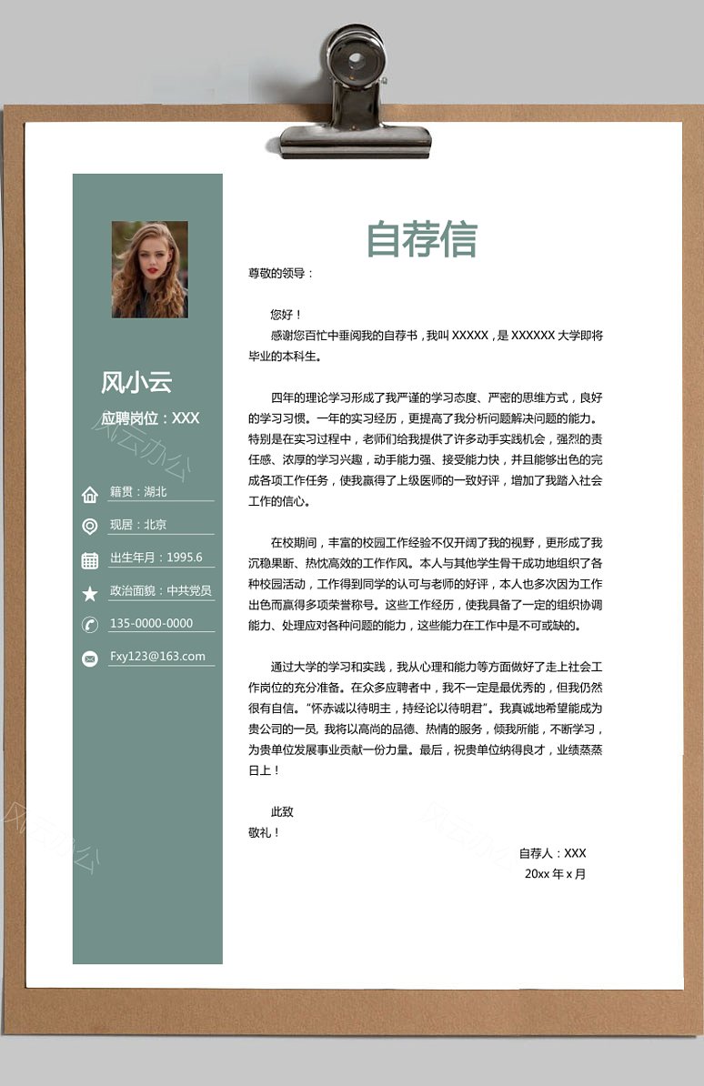Click the signature 自荐人：XXX
Screen dimensions: 704x1086
(x=552, y=852)
